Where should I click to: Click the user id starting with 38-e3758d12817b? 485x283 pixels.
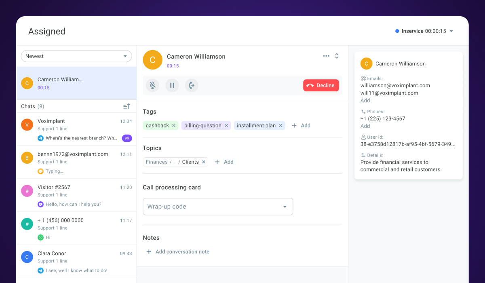[408, 144]
